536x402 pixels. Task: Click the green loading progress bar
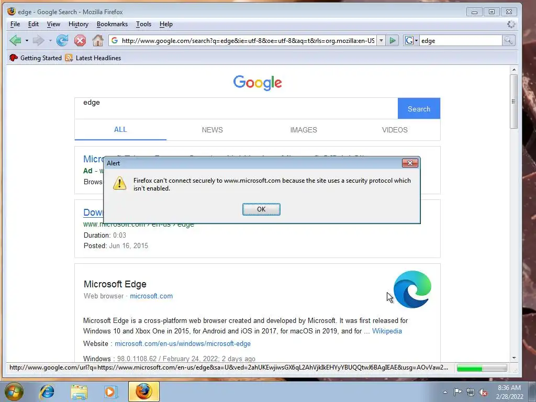coord(482,368)
